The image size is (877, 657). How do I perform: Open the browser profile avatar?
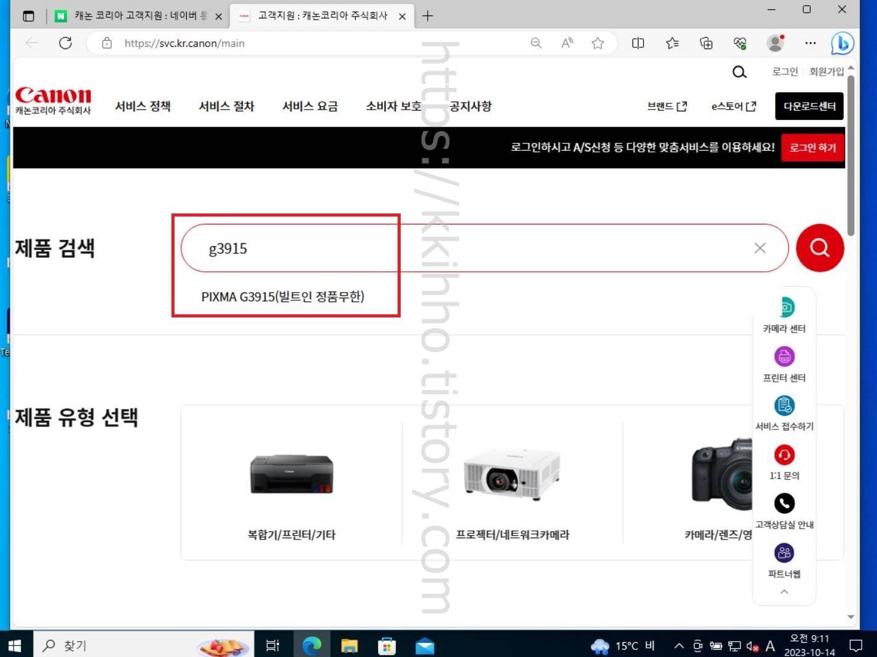776,43
